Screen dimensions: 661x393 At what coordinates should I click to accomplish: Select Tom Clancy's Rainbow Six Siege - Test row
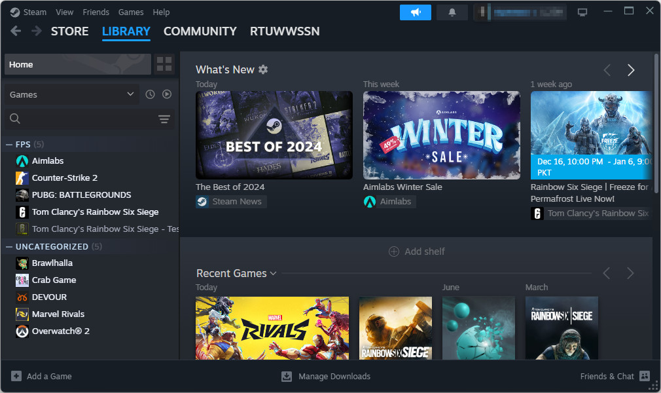92,229
